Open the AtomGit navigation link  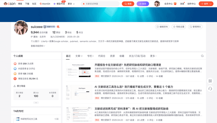pyautogui.click(x=45, y=4)
